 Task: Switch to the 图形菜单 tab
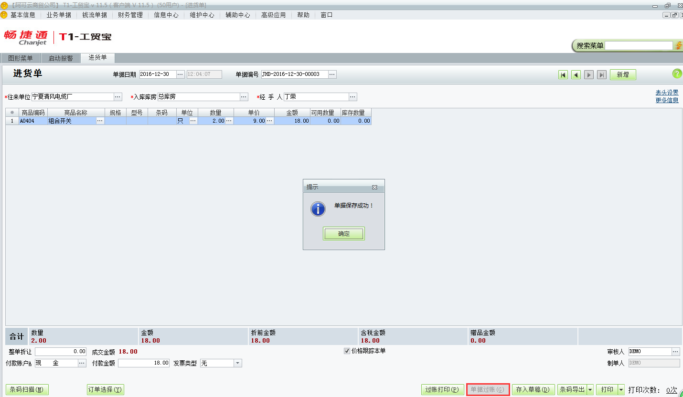(20, 58)
